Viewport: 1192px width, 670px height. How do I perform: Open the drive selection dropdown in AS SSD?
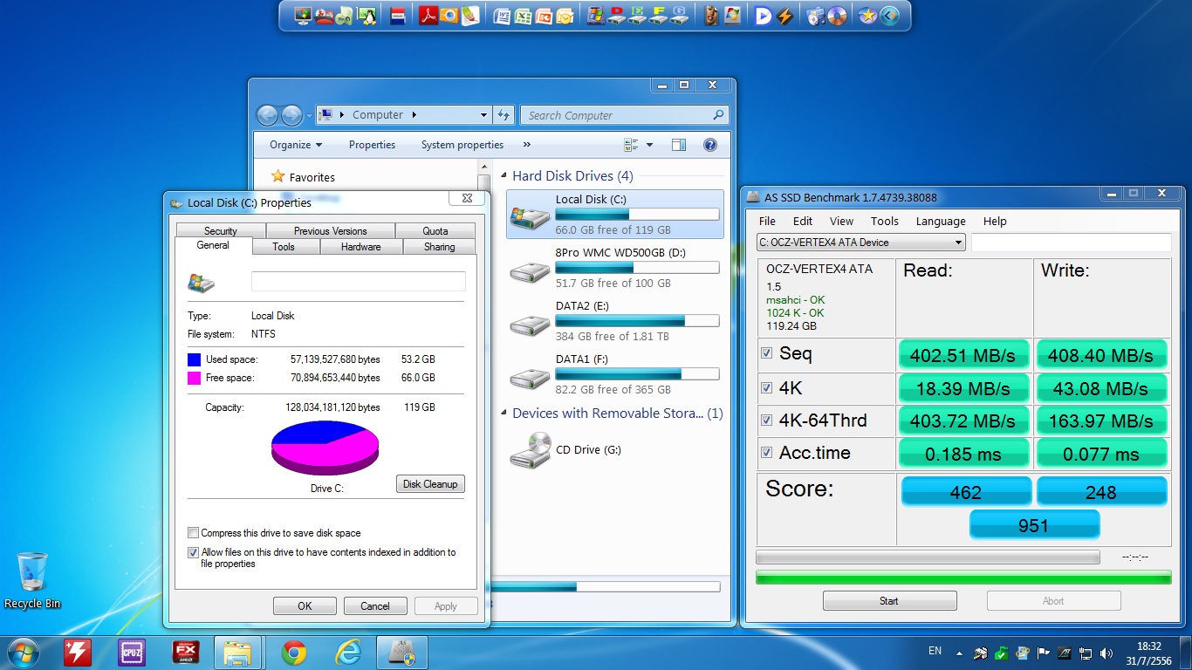pos(959,243)
